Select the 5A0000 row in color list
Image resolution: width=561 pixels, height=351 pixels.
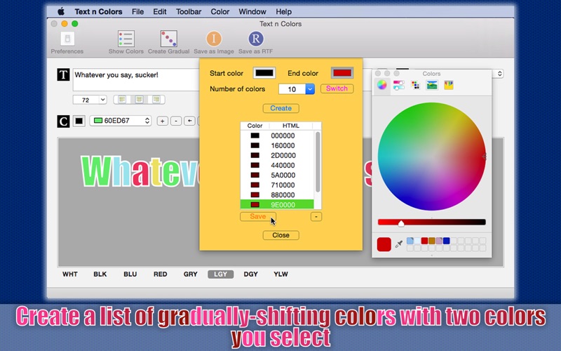pyautogui.click(x=277, y=175)
